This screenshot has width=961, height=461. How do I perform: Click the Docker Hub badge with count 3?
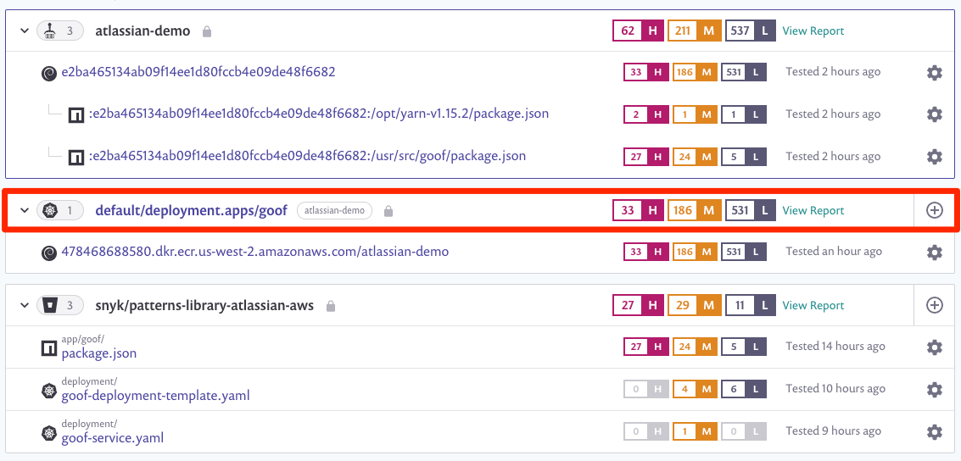pyautogui.click(x=59, y=31)
